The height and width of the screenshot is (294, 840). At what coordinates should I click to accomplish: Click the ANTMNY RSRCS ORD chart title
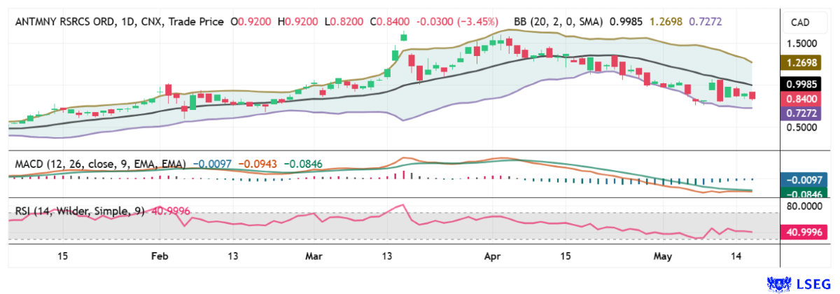66,22
